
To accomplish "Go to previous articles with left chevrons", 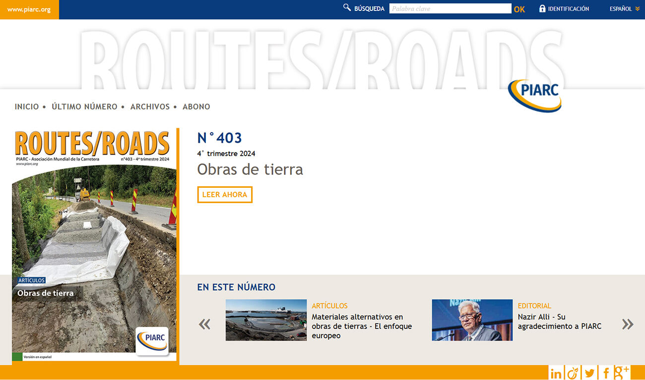I will (x=204, y=325).
